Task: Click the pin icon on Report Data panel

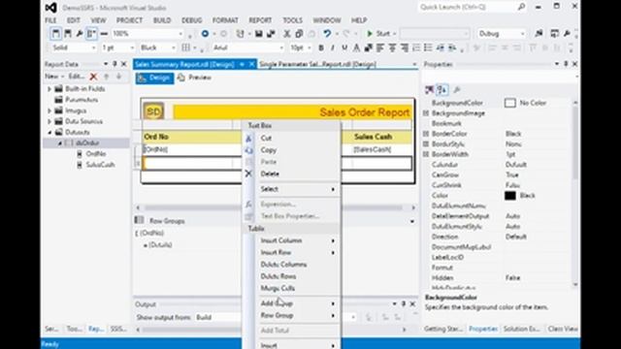Action: click(x=114, y=64)
